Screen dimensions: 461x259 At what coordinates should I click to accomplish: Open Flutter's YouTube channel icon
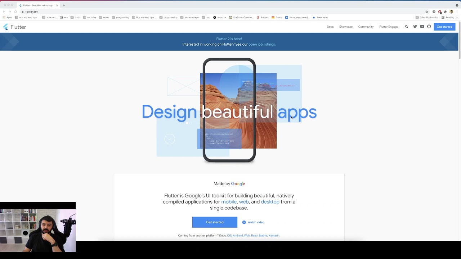point(422,27)
